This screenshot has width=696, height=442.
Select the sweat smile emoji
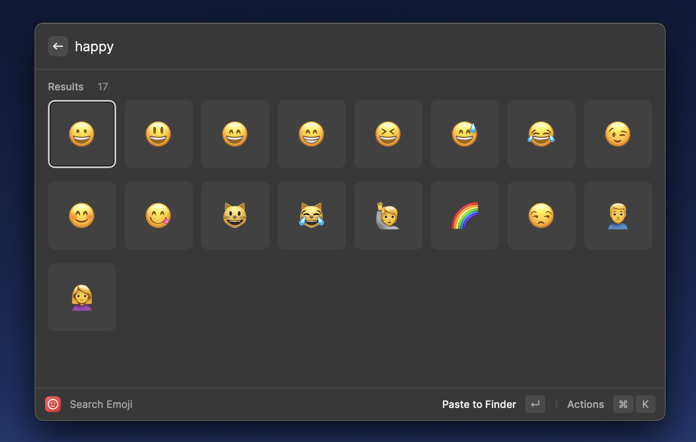465,134
